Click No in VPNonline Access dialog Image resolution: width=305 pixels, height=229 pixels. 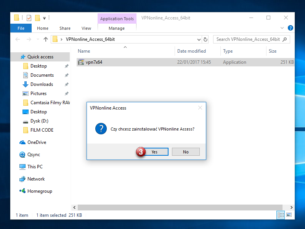(x=186, y=152)
